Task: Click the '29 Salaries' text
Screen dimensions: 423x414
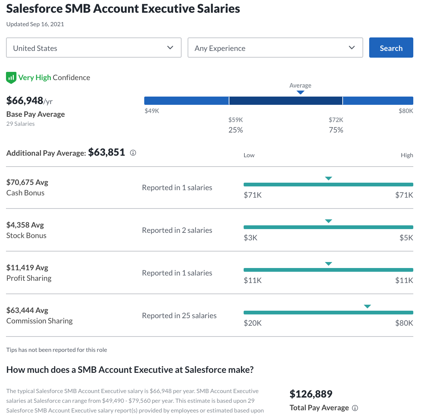Action: [21, 124]
